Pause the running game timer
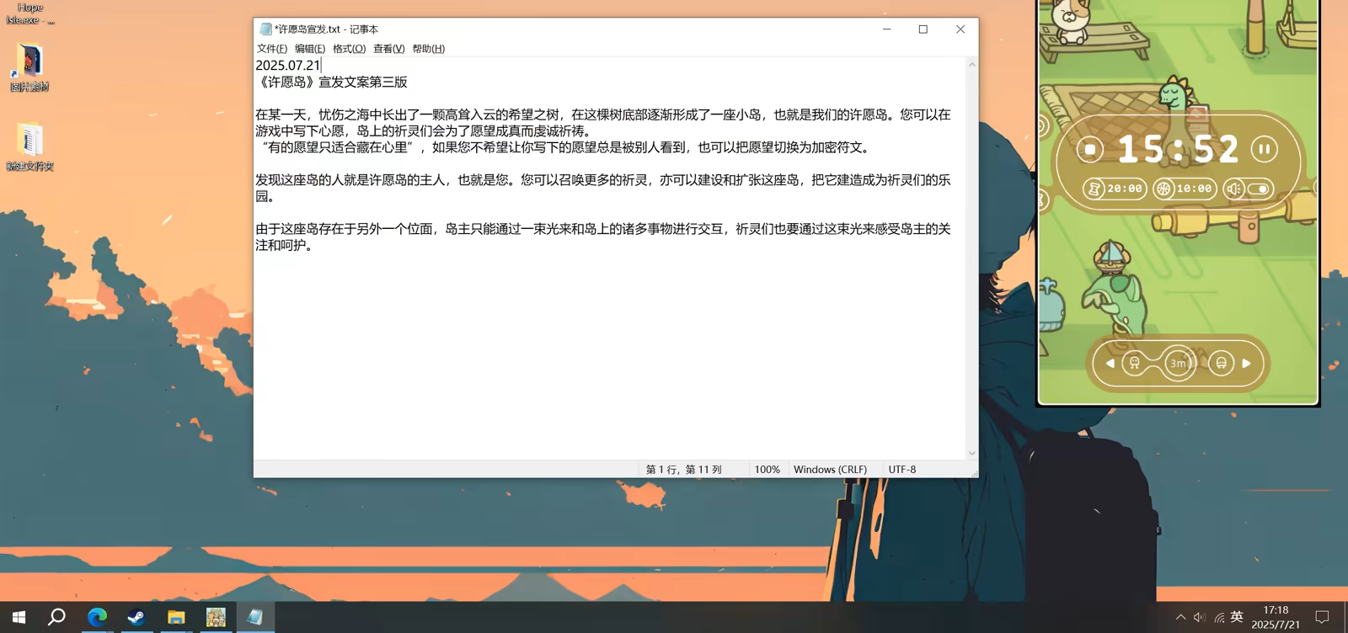Screen dimensions: 1348x633 [1264, 150]
